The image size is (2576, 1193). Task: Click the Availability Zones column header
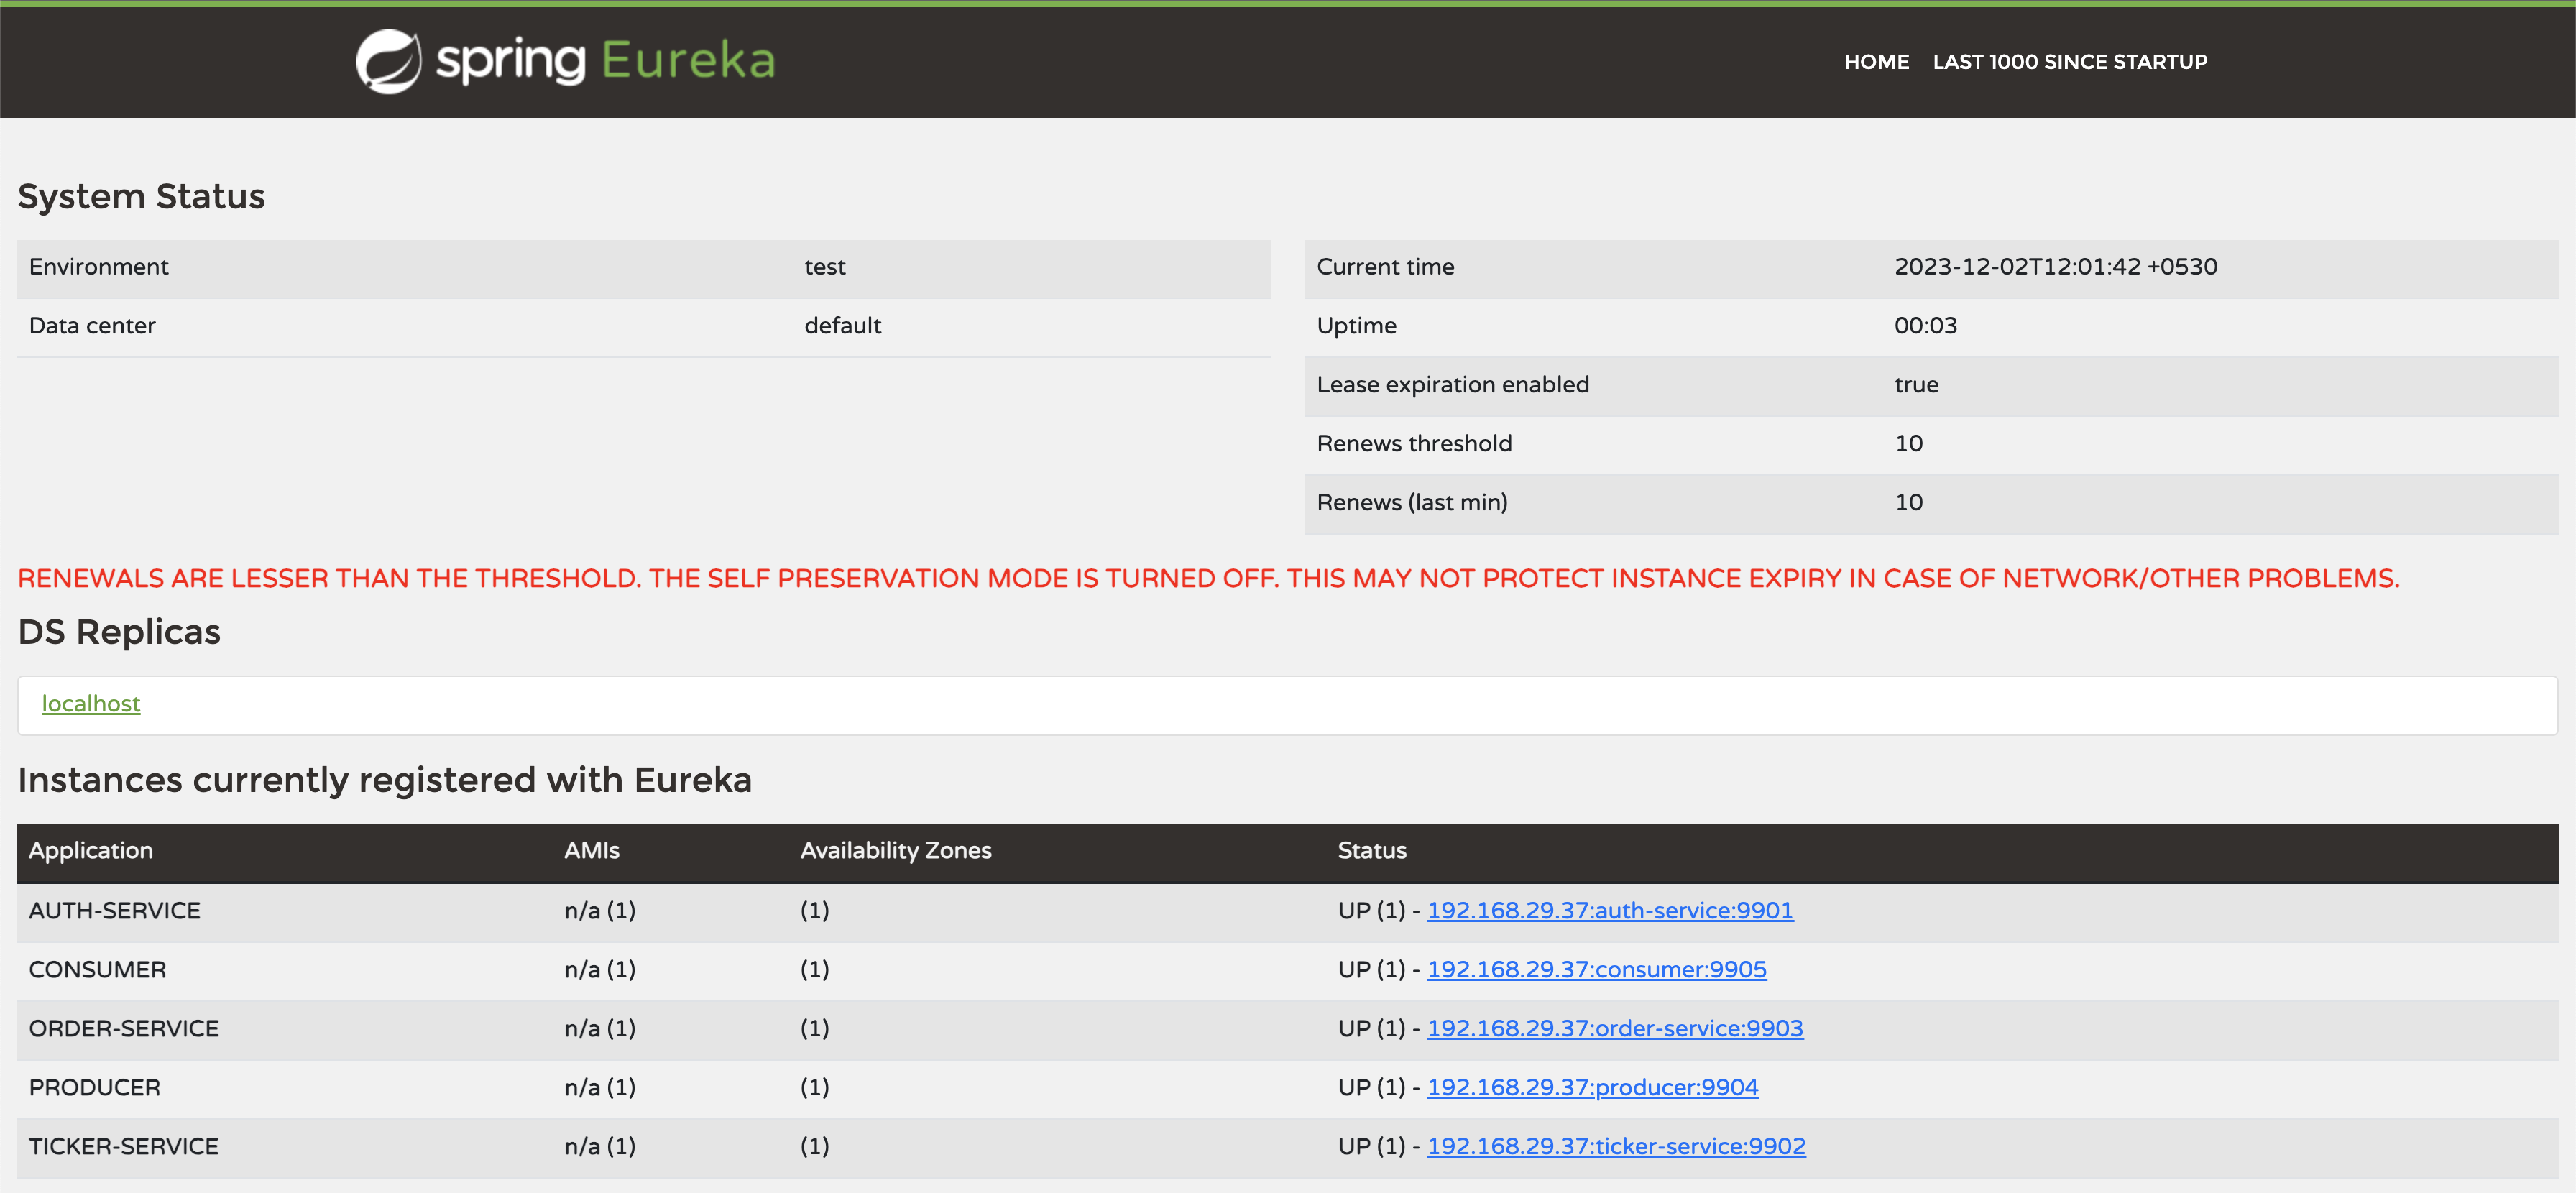895,851
